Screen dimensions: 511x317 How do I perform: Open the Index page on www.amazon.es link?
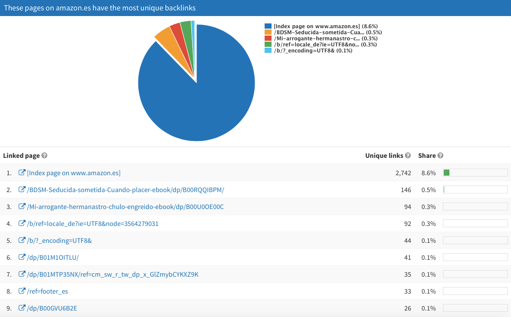(73, 173)
